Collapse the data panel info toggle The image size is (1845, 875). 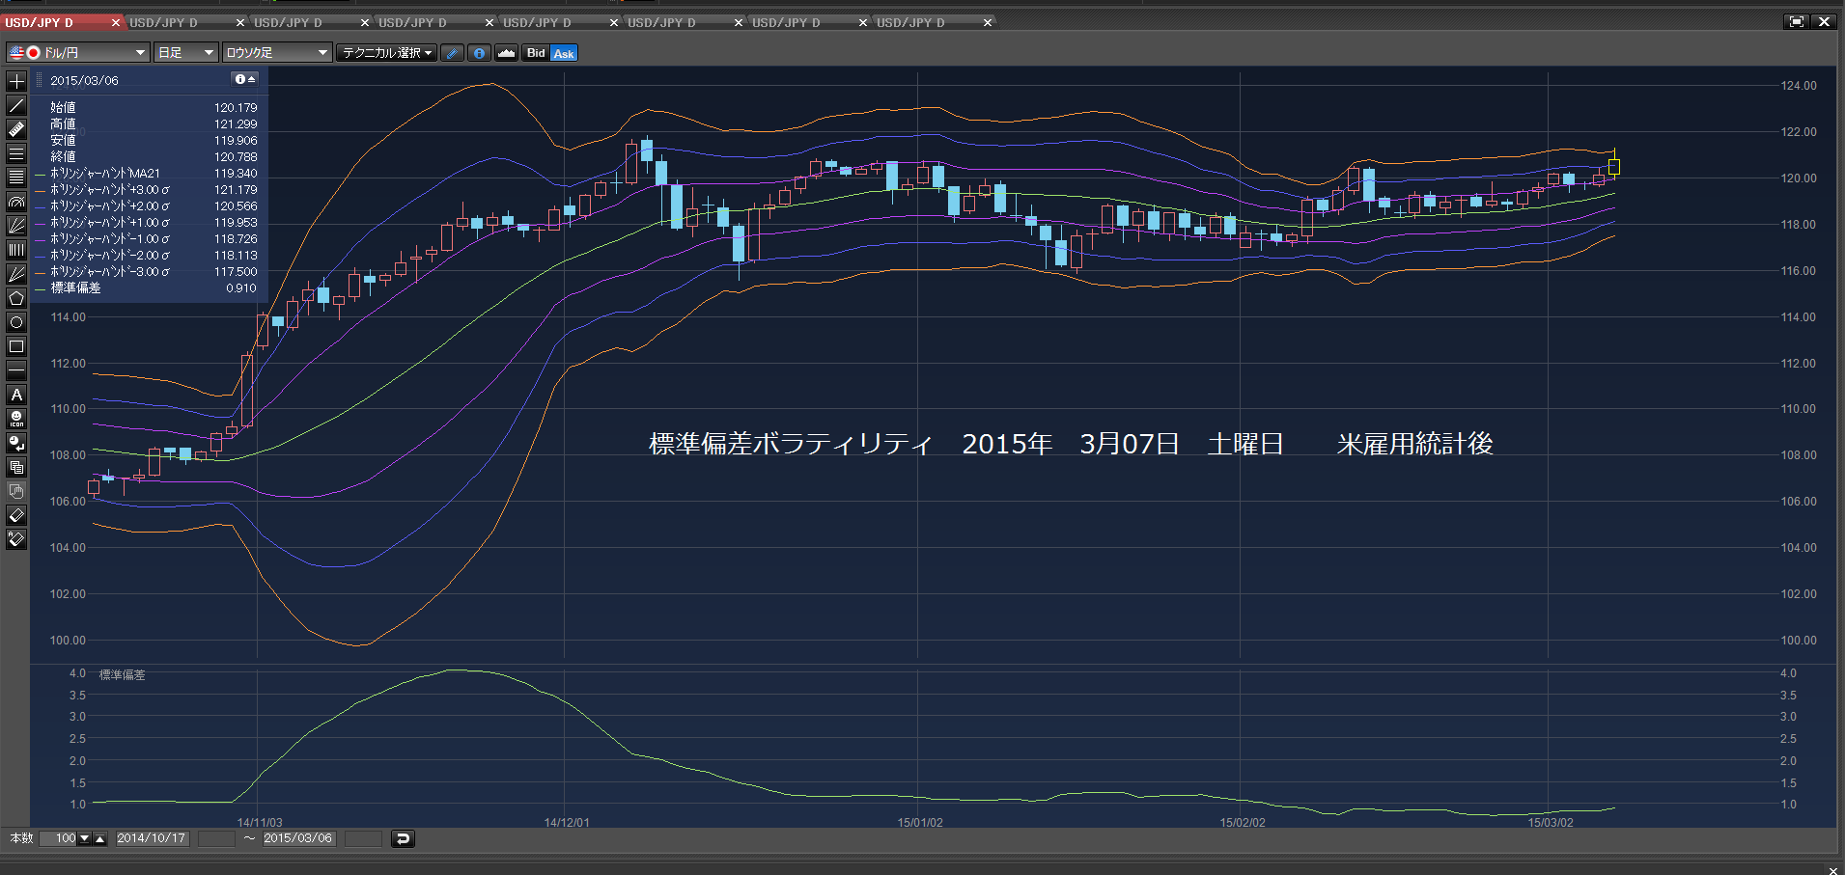click(x=245, y=79)
